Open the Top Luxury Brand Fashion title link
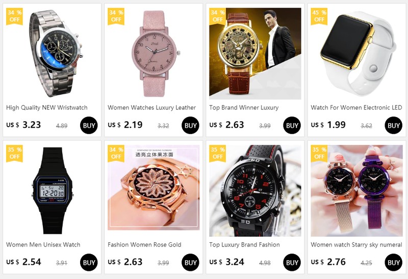 click(x=244, y=245)
